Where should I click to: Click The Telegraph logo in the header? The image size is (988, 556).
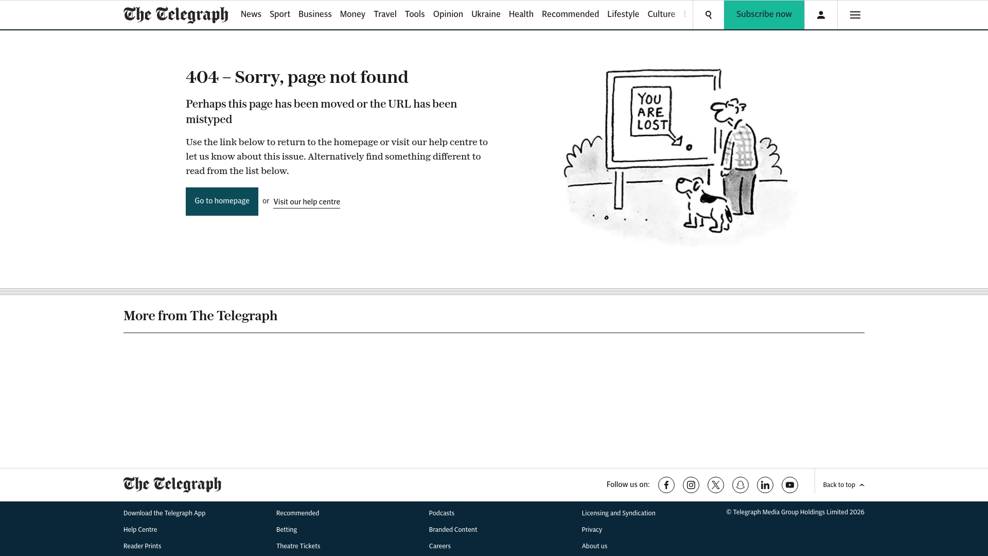coord(176,15)
